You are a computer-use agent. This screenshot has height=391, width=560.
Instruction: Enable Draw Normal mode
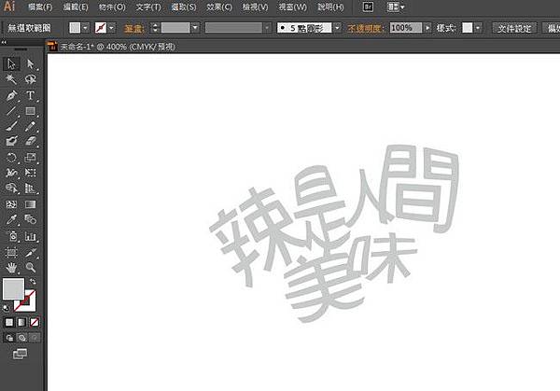pyautogui.click(x=9, y=338)
